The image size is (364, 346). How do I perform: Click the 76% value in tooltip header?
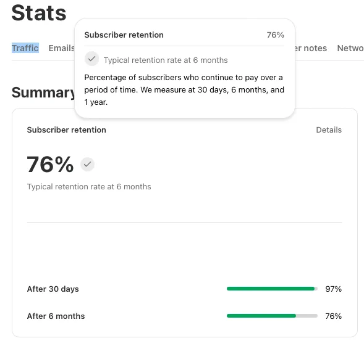(276, 35)
